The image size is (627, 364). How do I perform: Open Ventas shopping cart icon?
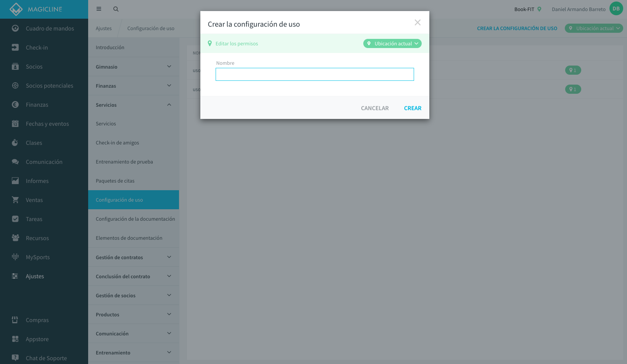pyautogui.click(x=15, y=200)
